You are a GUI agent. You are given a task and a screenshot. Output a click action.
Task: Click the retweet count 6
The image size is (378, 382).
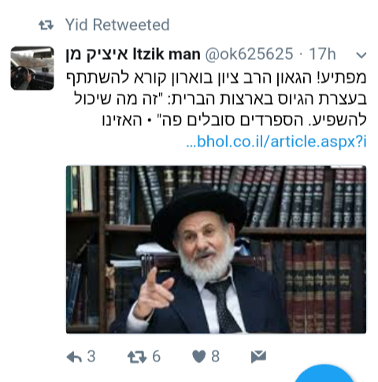pos(157,357)
